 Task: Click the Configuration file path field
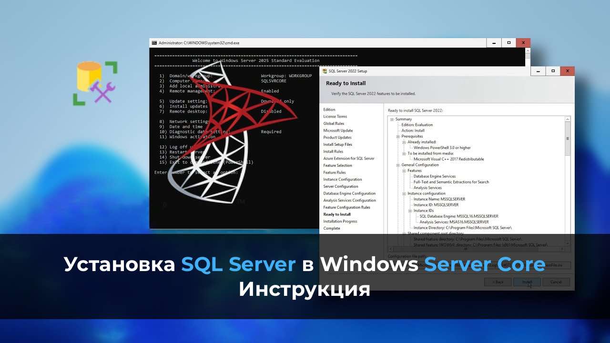(479, 264)
